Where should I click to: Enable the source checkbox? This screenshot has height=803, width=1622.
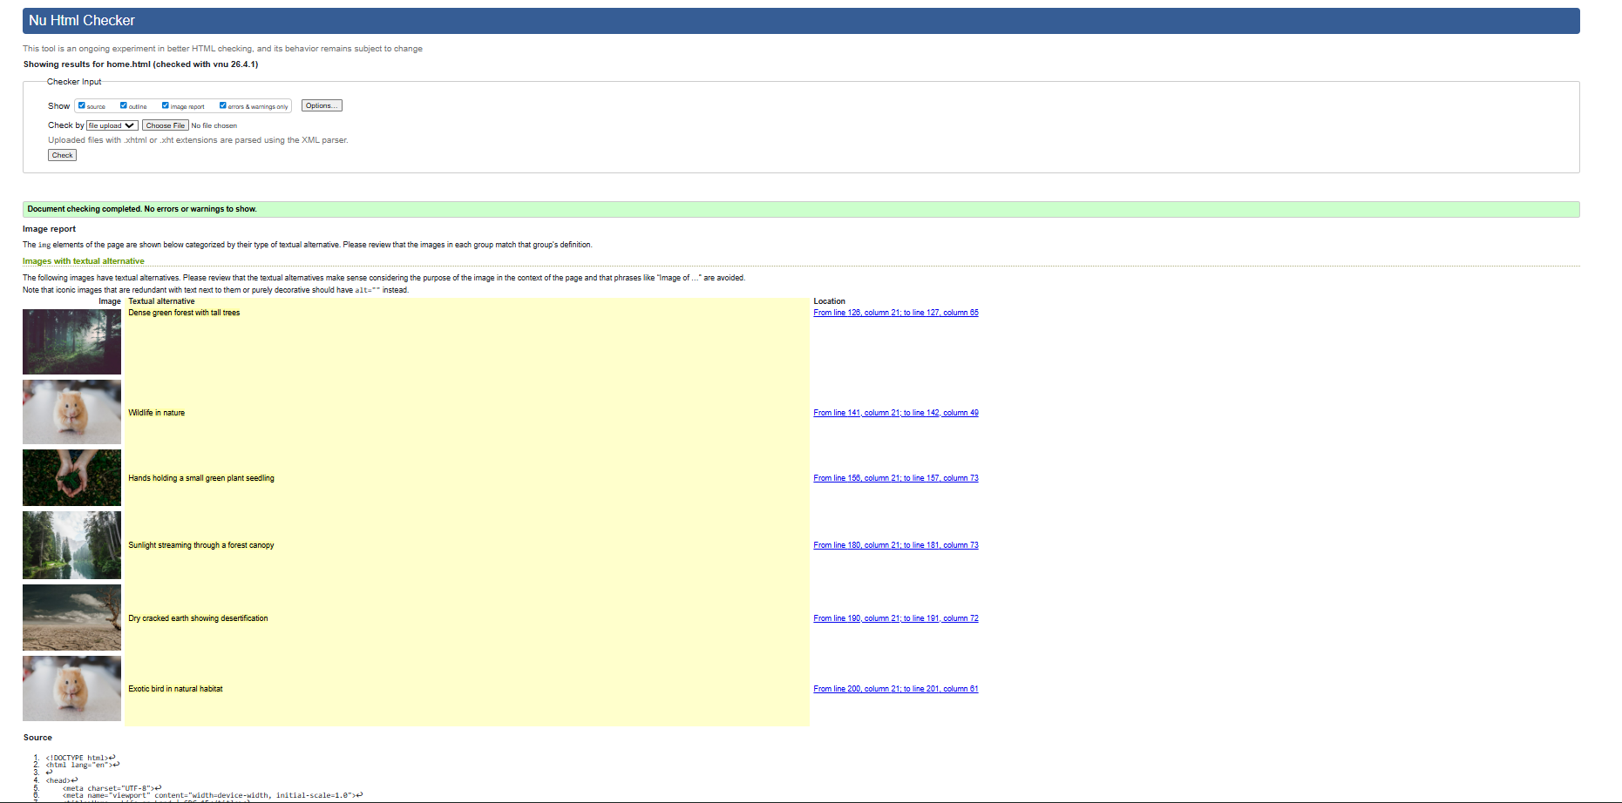tap(81, 105)
